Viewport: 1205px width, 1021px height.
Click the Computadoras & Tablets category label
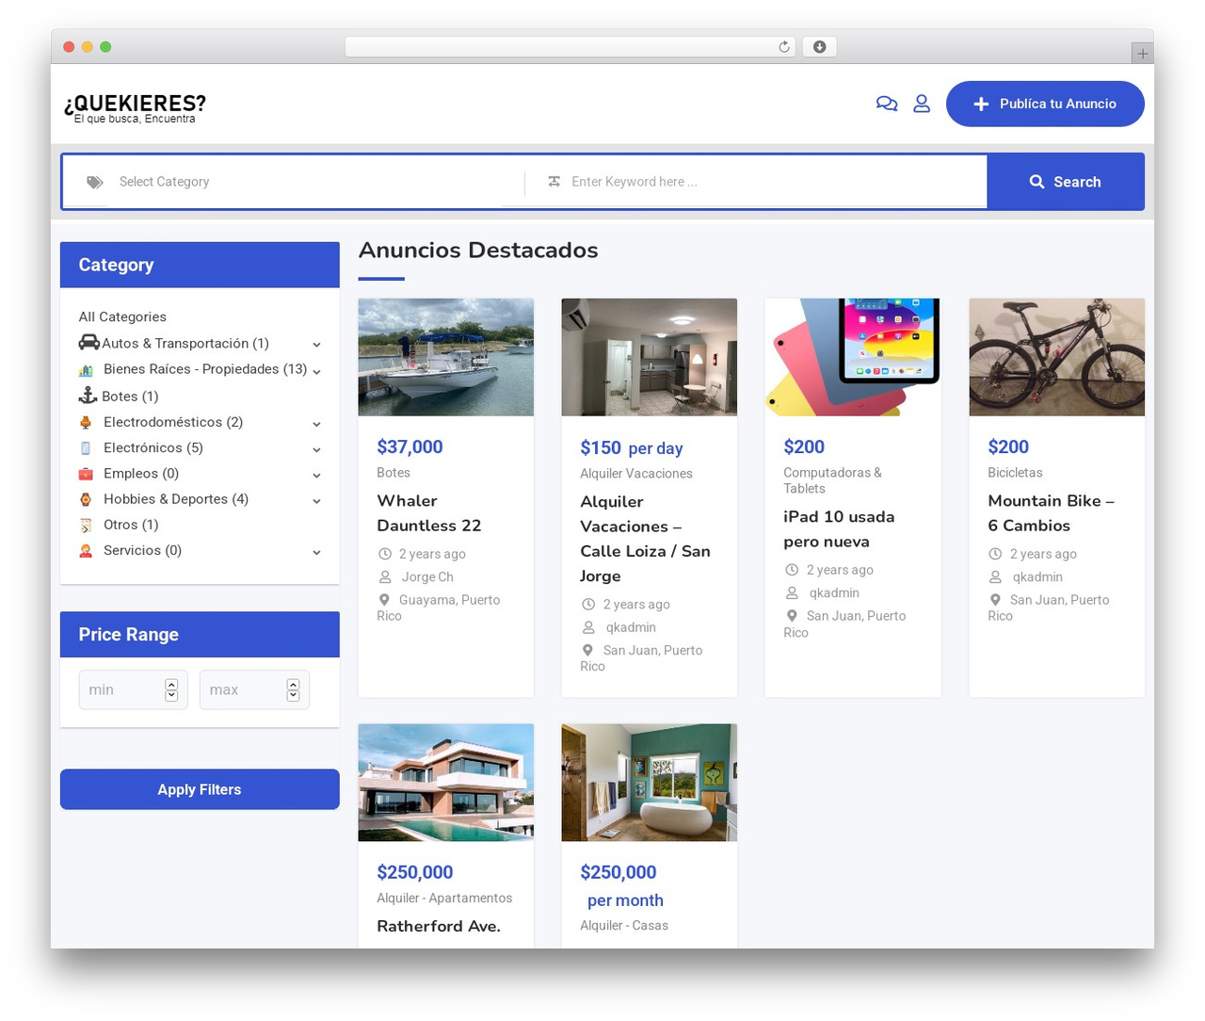pos(832,480)
